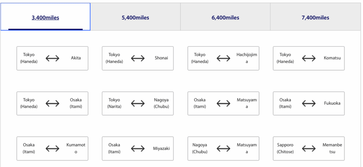Open the 6,400miles tab
Viewport: 363px width, 167px height.
tap(225, 17)
